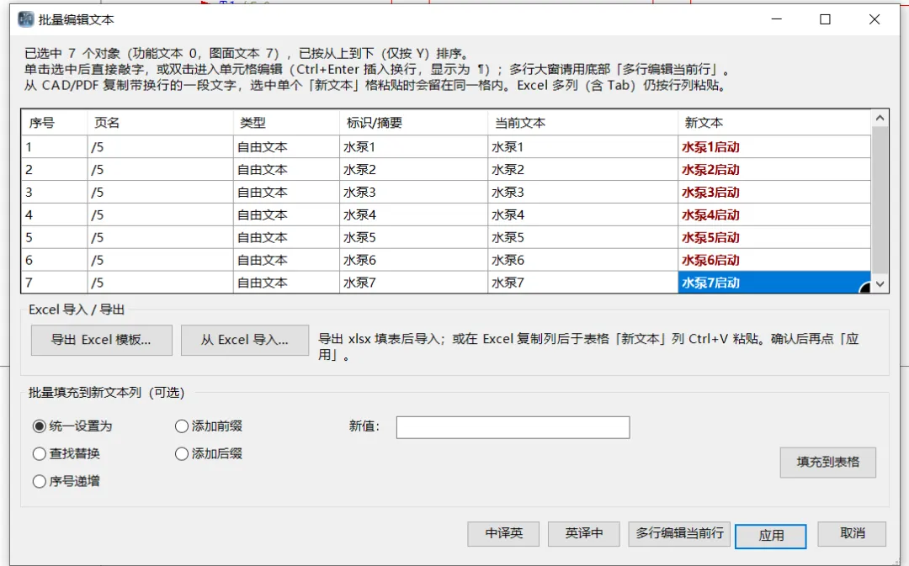909x566 pixels.
Task: Click the 导出 Excel 模板 button
Action: (102, 340)
